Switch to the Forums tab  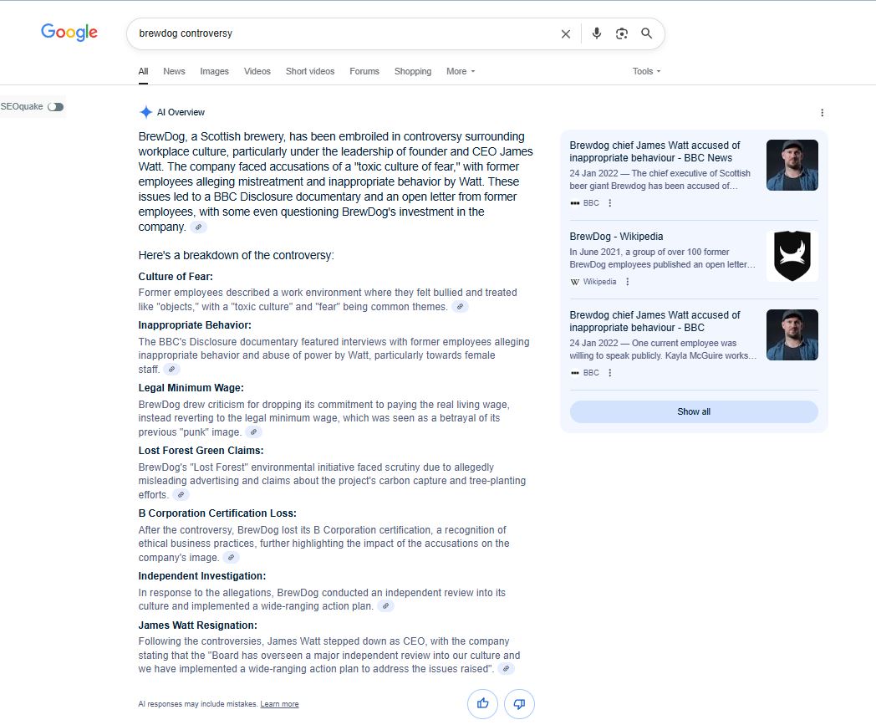click(364, 72)
